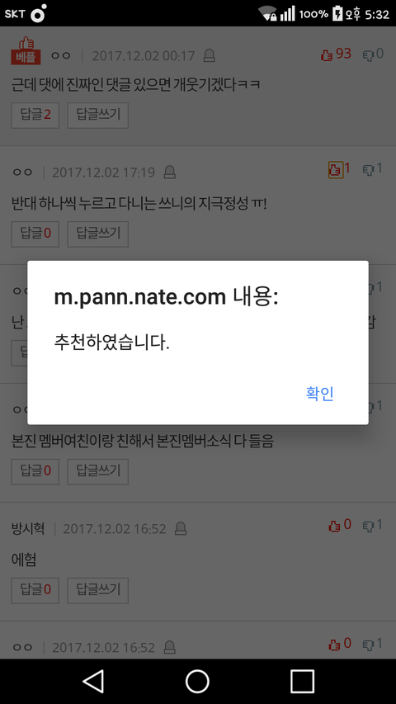This screenshot has height=704, width=396.
Task: Tap thumbs-up on bottom 16:52 comment
Action: (334, 645)
